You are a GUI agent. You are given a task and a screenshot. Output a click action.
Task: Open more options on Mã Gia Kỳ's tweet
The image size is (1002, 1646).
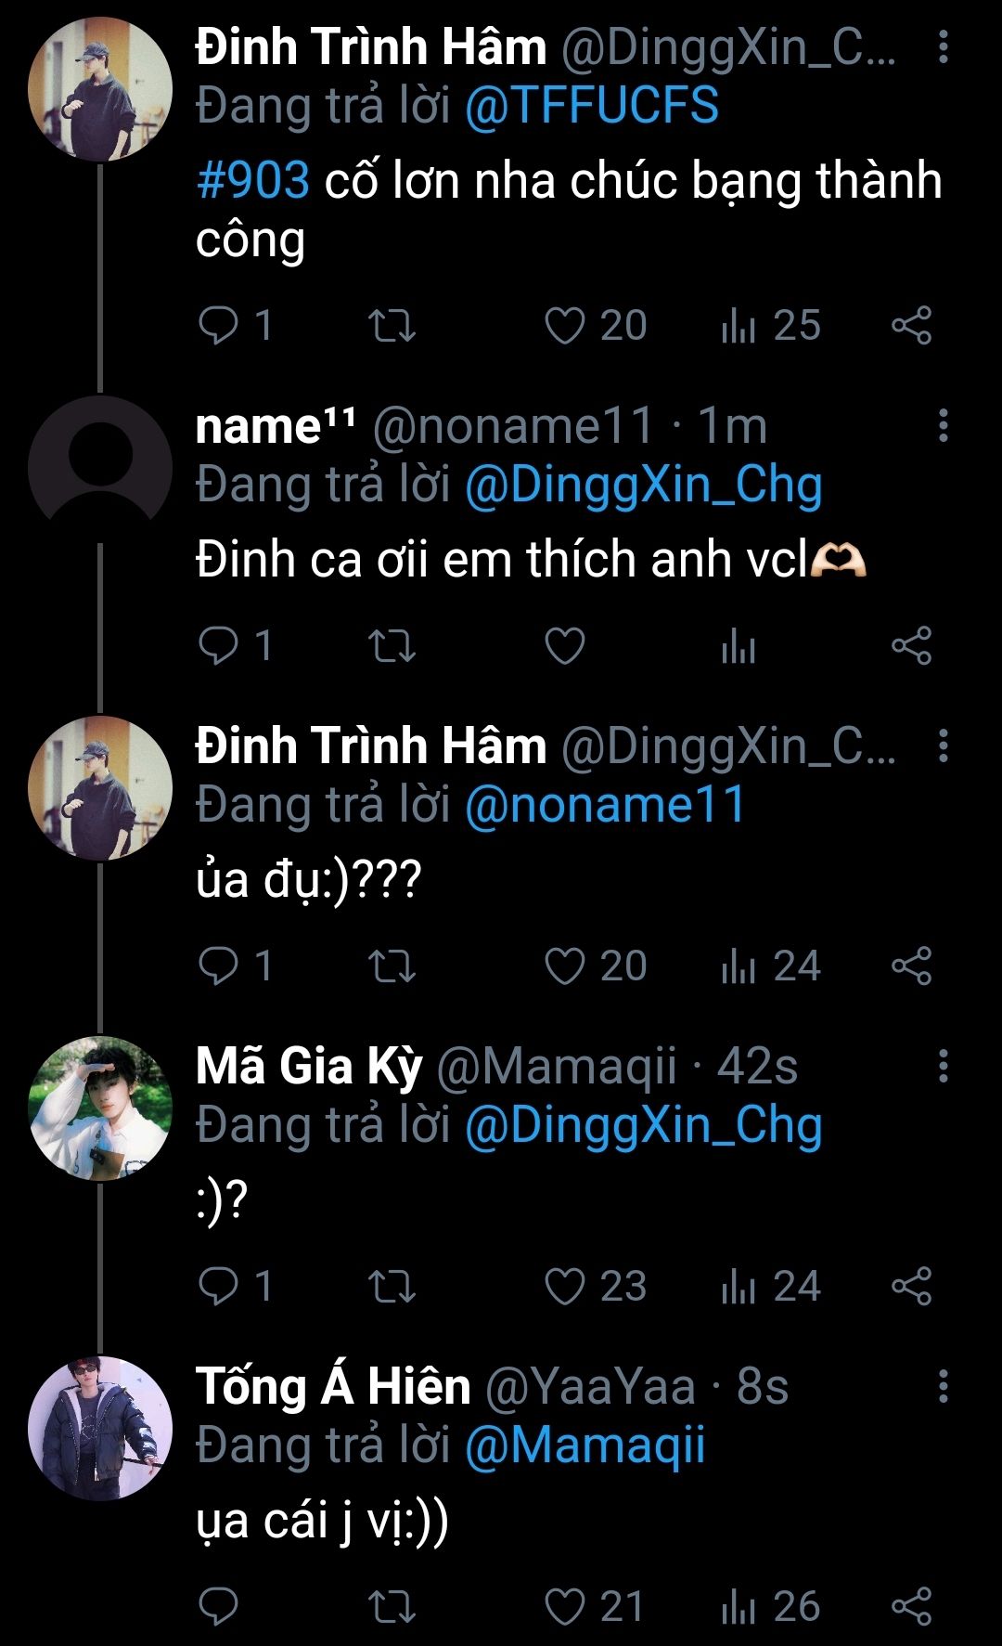943,1067
